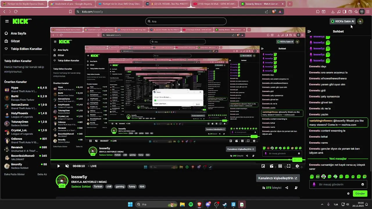The height and width of the screenshot is (209, 372).
Task: Toggle theater mode on the main player
Action: [x=280, y=166]
